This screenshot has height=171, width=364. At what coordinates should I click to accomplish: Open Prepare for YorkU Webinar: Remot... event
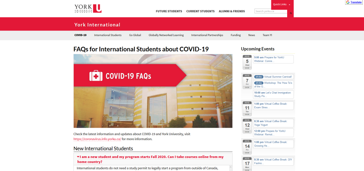point(273,133)
